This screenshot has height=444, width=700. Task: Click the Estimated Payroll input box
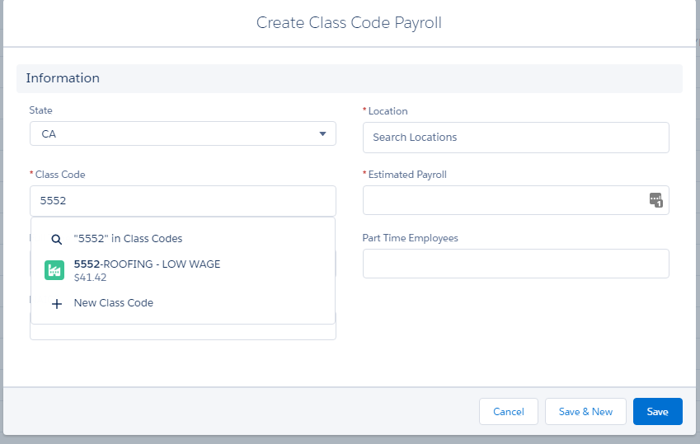505,200
